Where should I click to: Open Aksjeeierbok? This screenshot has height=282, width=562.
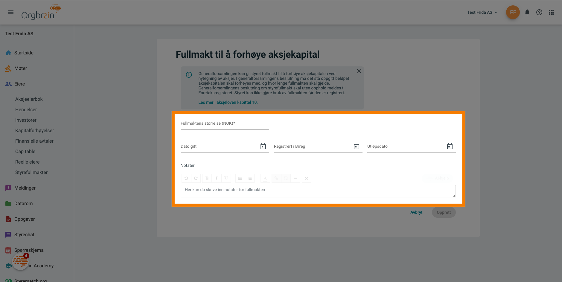click(29, 99)
